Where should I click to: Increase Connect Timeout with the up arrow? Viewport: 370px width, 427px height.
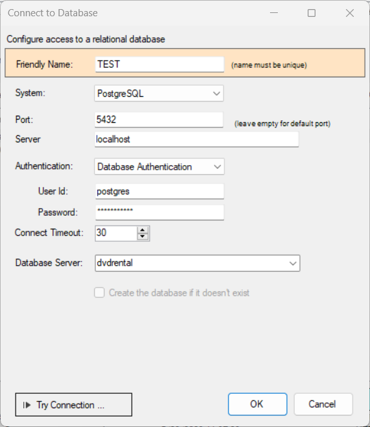(143, 230)
